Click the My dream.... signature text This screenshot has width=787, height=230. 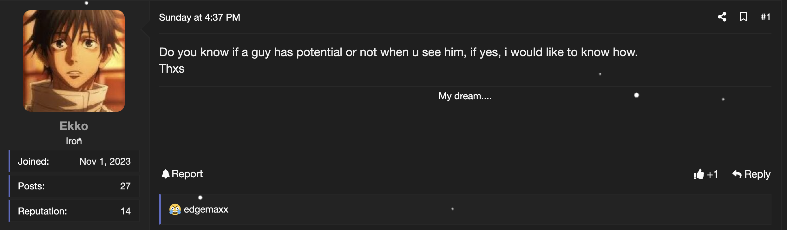pyautogui.click(x=465, y=96)
